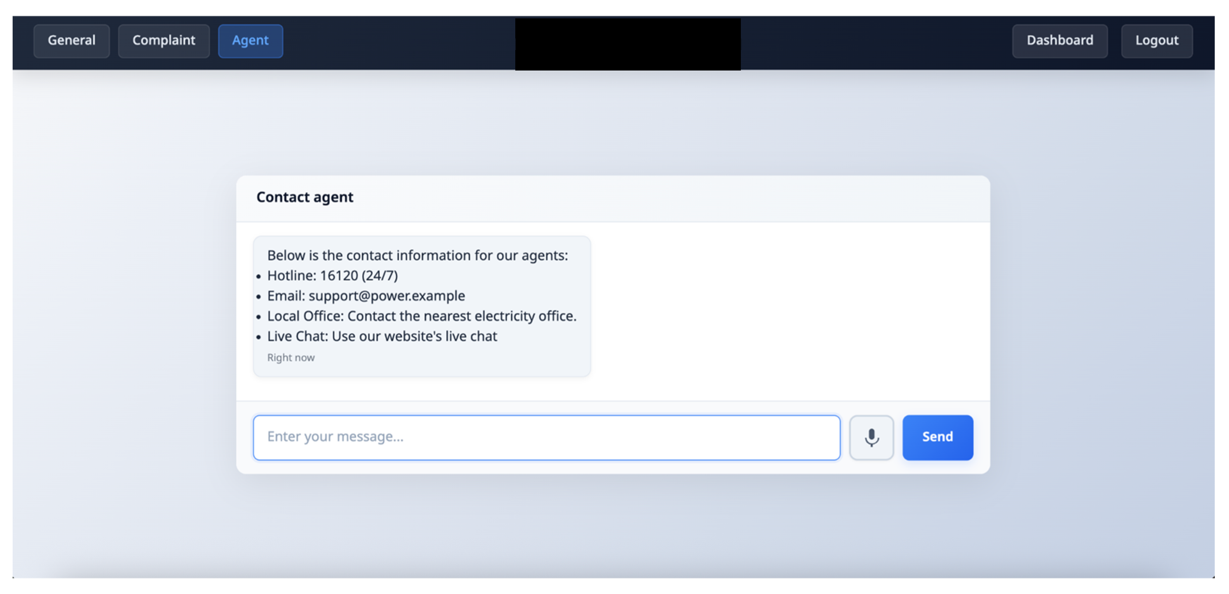The width and height of the screenshot is (1229, 594).
Task: Click the 'Below is the contact information' line
Action: [x=417, y=256]
